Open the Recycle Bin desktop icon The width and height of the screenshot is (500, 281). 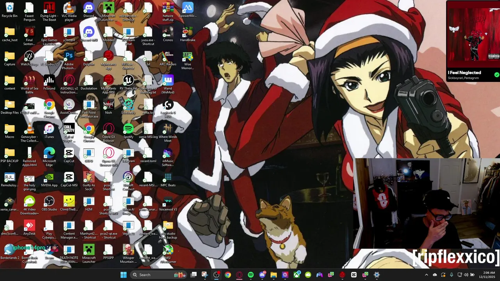pyautogui.click(x=9, y=10)
